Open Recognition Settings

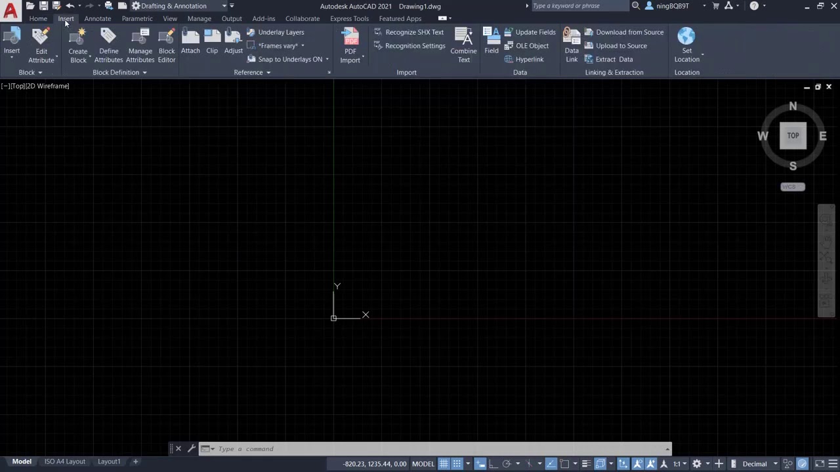coord(409,45)
